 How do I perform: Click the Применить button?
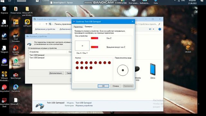tap(128, 86)
